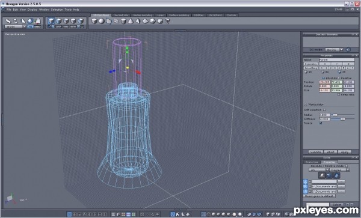
Task: Open the Edit menu
Action: point(16,10)
